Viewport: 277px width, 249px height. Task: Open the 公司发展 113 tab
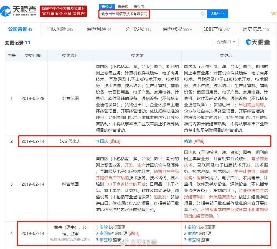(138, 29)
